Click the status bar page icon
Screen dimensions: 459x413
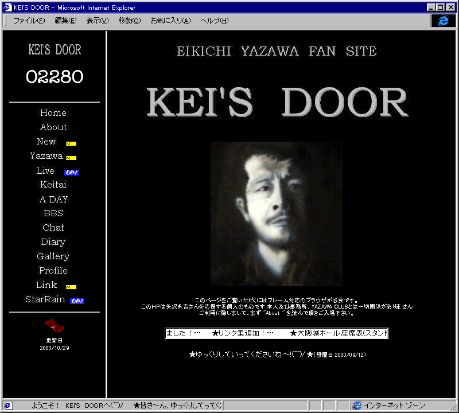(7, 406)
